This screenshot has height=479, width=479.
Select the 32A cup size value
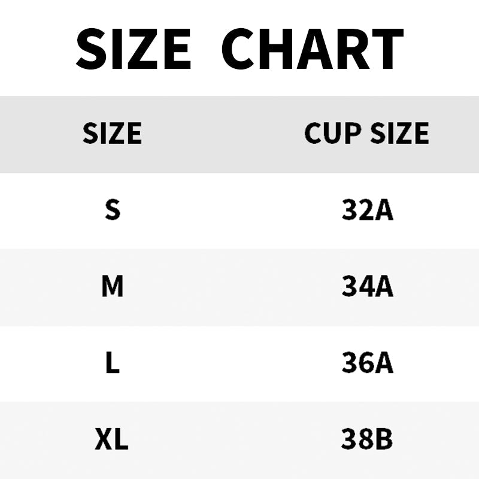pyautogui.click(x=367, y=210)
